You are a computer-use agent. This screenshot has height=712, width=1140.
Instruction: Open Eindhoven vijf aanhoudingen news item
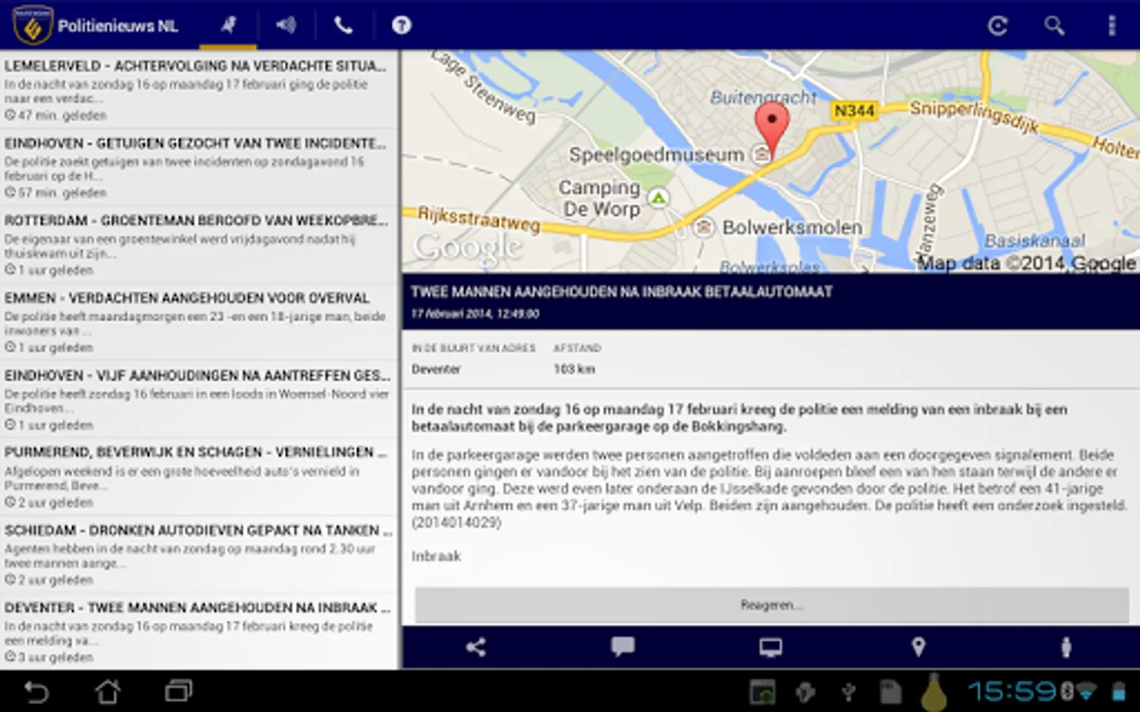(x=198, y=400)
